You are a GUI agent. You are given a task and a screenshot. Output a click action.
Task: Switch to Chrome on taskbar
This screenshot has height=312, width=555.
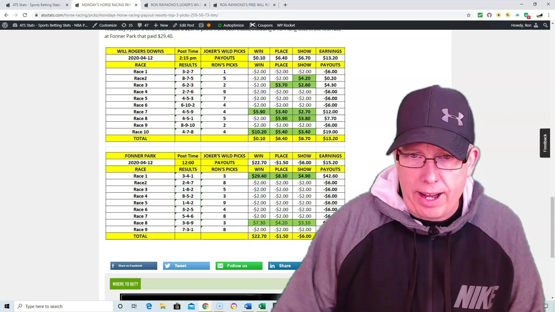pos(205,306)
